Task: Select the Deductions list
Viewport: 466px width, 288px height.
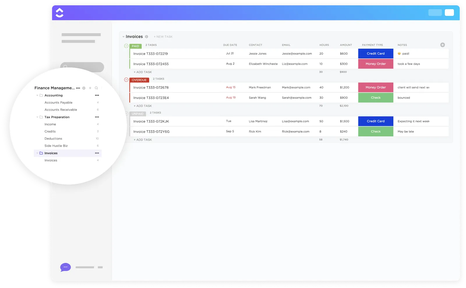Action: (53, 139)
